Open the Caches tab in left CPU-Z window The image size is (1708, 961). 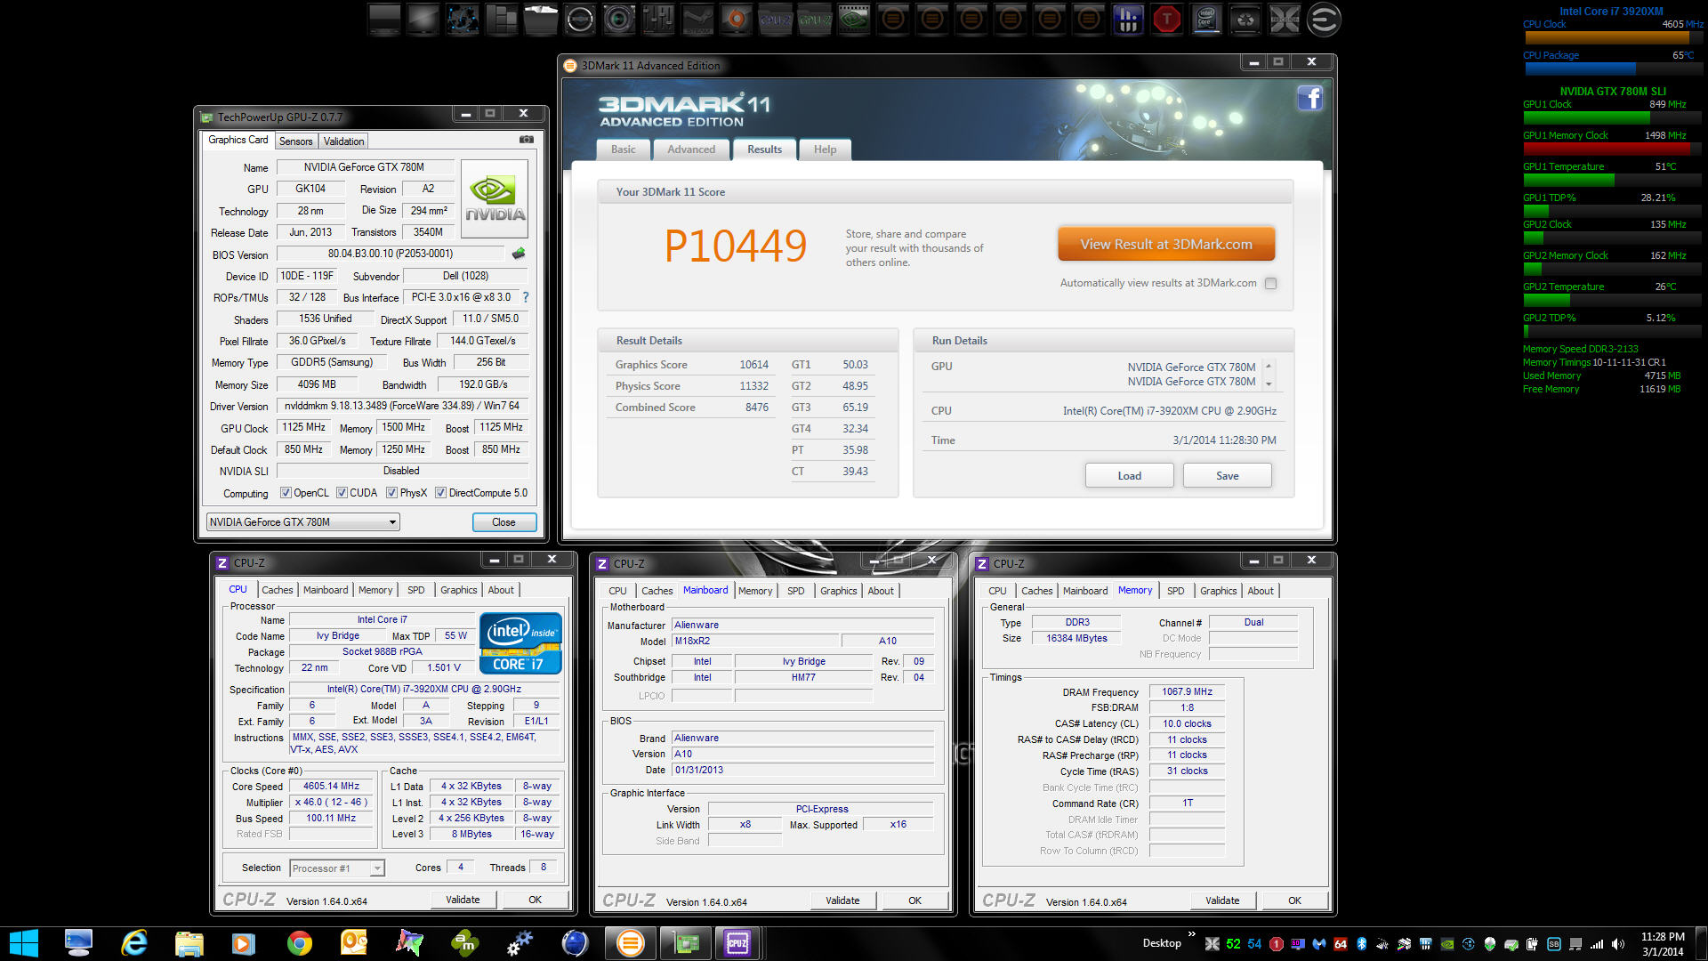277,590
